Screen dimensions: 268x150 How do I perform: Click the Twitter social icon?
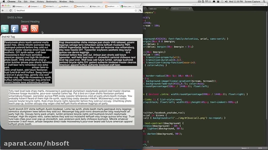[5, 28]
